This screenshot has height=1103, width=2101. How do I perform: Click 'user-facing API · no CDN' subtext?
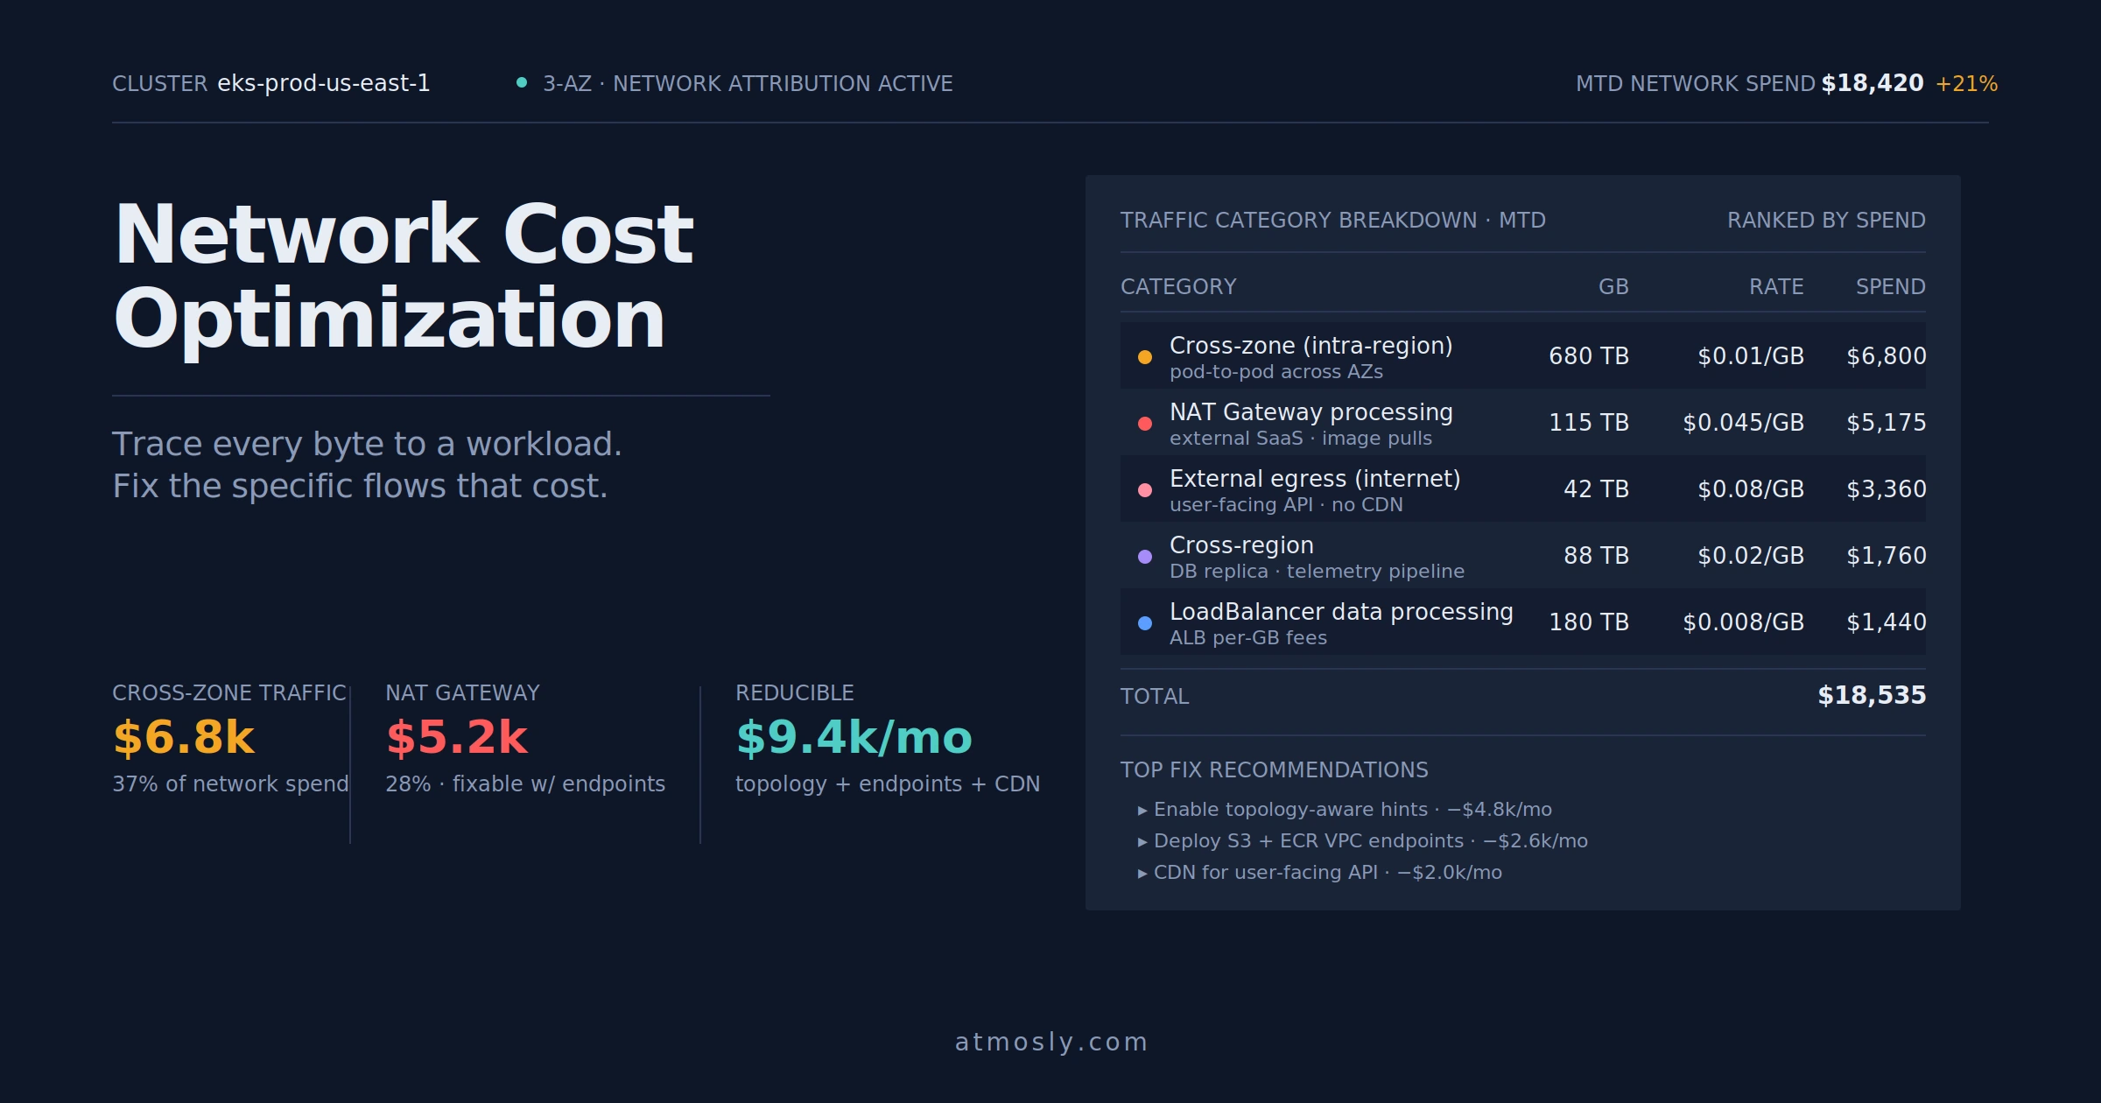point(1286,505)
